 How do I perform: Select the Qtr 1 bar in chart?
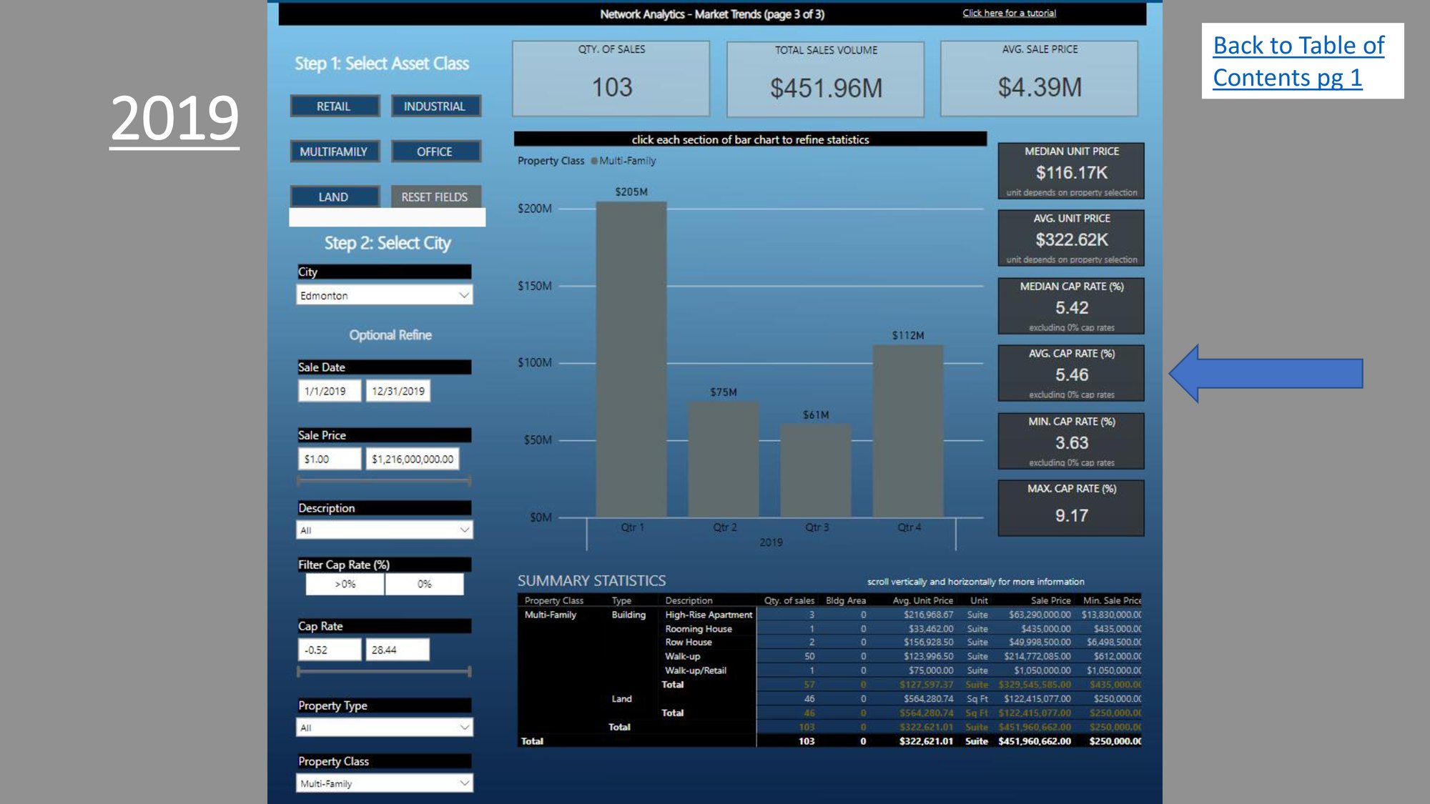631,359
